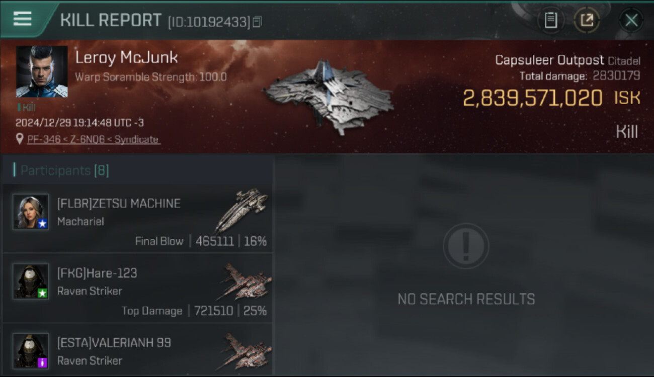Copy the kill report ID
This screenshot has width=654, height=377.
(257, 22)
